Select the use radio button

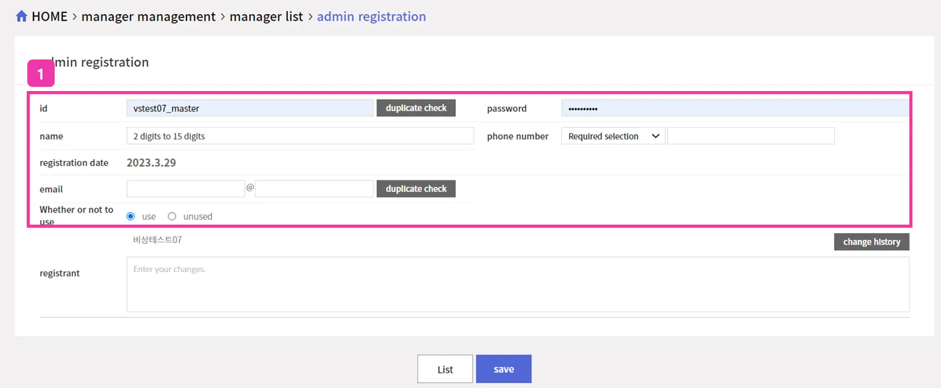(x=131, y=216)
